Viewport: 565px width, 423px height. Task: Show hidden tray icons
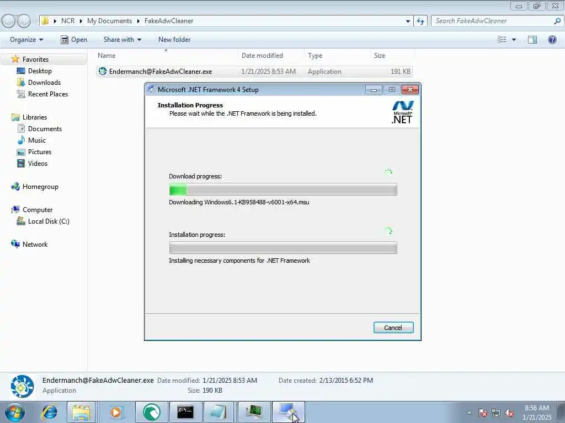tap(469, 413)
